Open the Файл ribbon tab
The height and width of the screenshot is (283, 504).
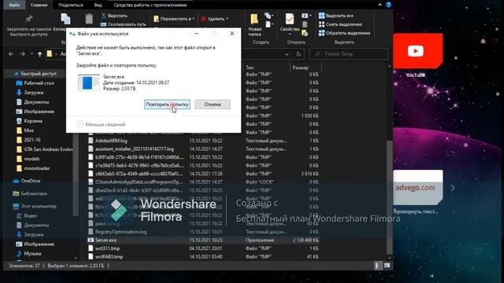[x=14, y=5]
